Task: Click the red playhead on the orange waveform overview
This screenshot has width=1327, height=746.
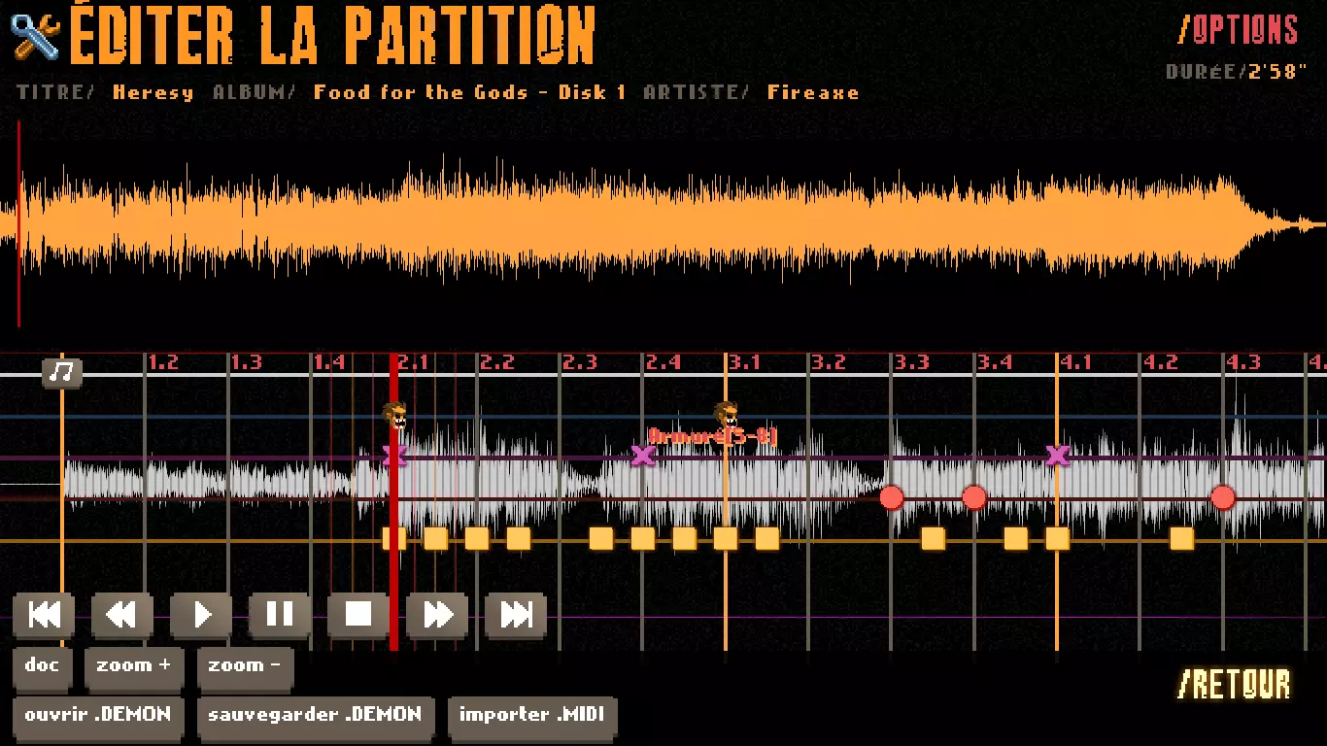Action: tap(18, 223)
